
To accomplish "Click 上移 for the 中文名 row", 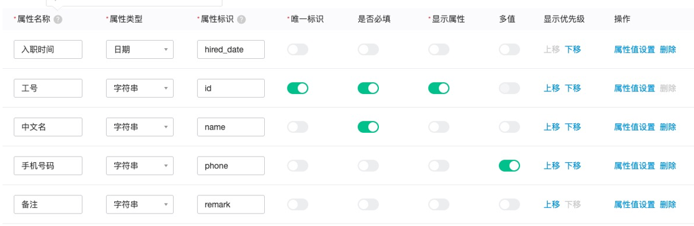I will [552, 127].
